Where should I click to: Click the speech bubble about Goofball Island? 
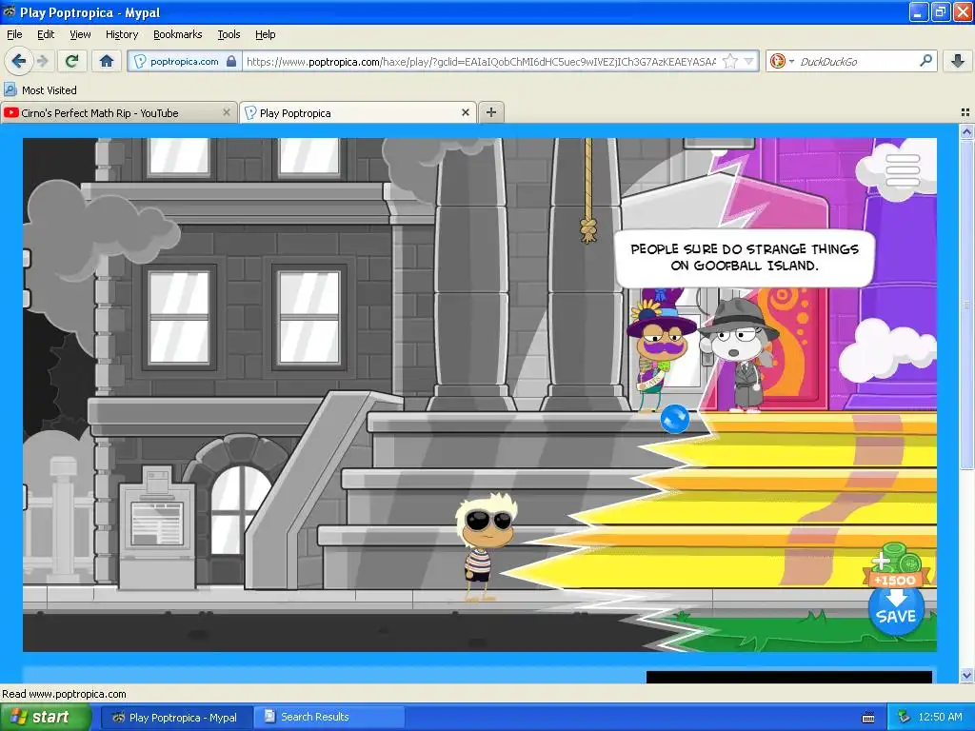745,257
